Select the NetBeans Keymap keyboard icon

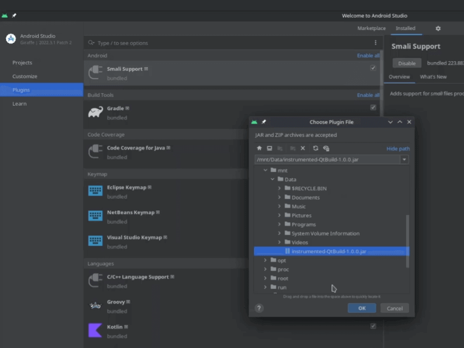[96, 216]
